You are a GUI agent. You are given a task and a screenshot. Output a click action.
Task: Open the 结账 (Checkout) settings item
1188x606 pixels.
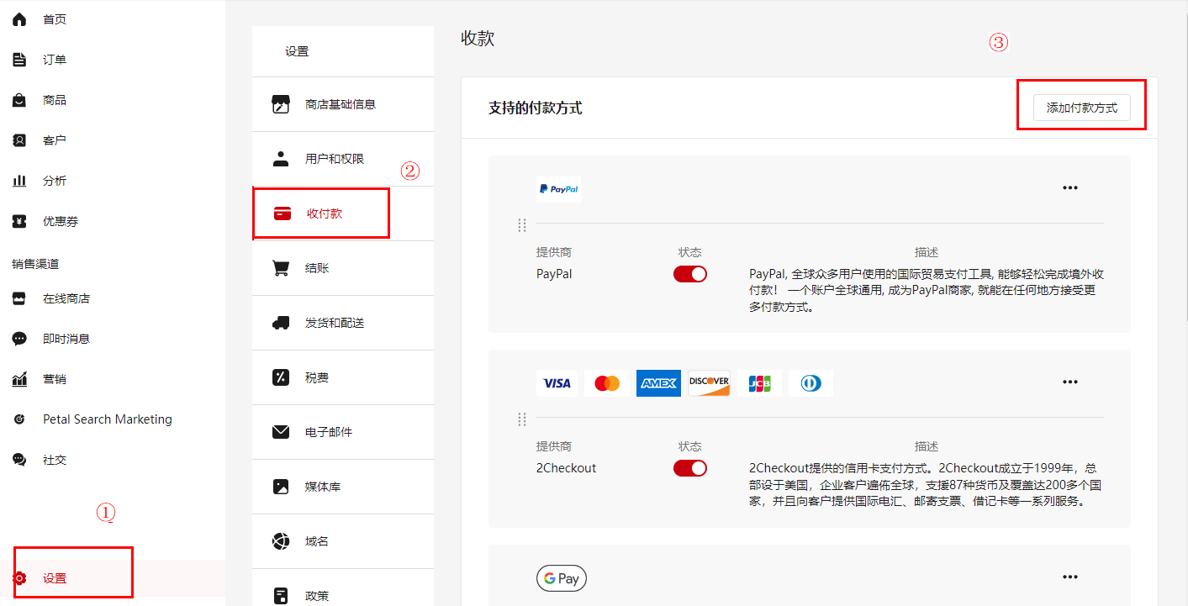pyautogui.click(x=317, y=268)
